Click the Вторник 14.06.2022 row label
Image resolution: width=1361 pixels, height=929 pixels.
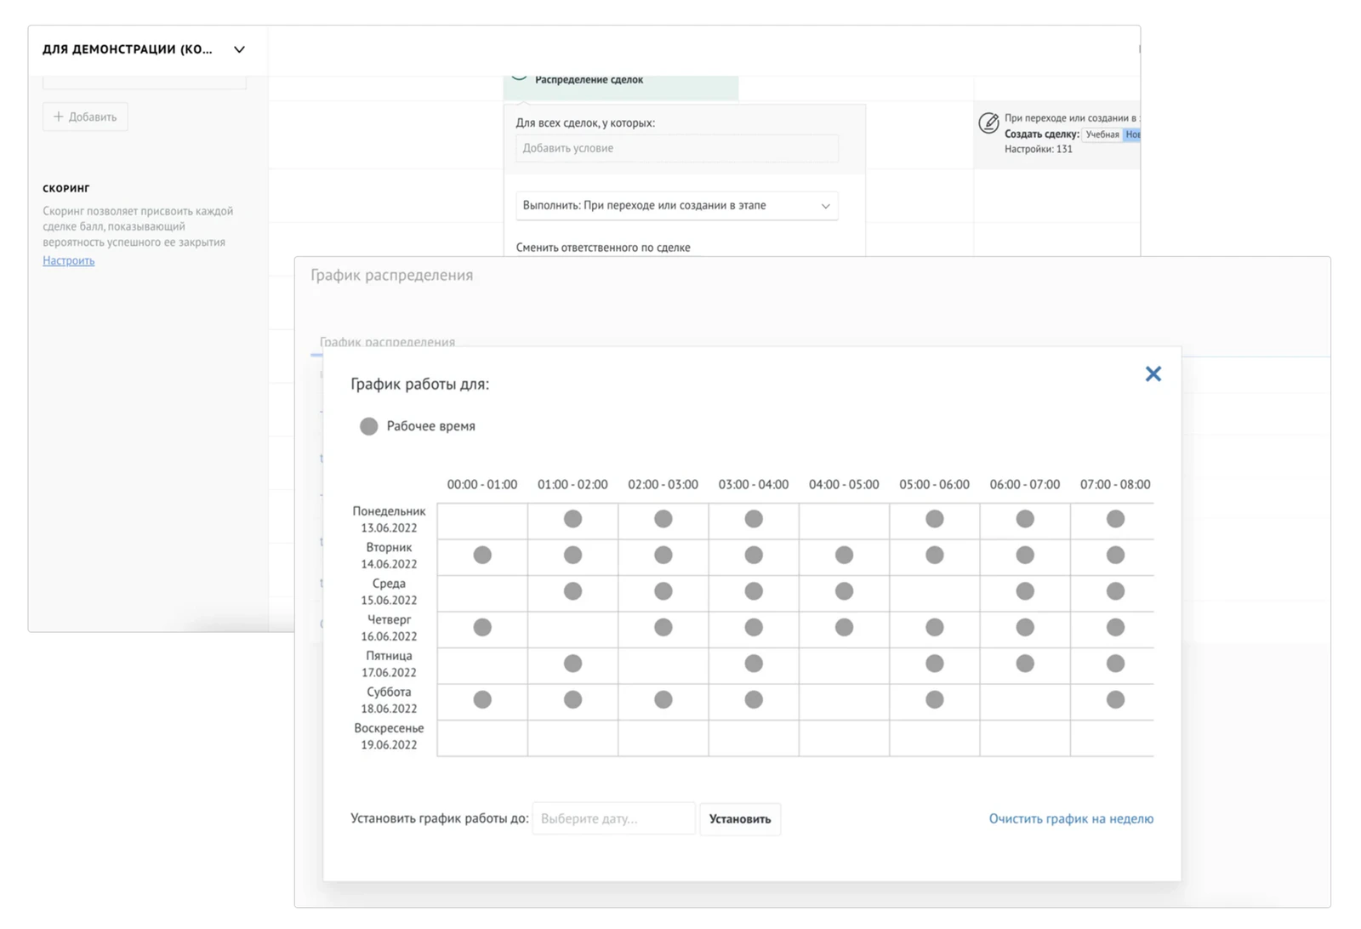pyautogui.click(x=389, y=556)
